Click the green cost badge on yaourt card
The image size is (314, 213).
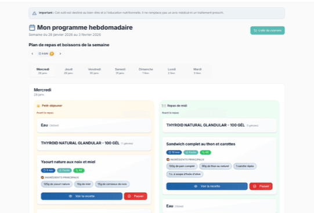point(79,171)
